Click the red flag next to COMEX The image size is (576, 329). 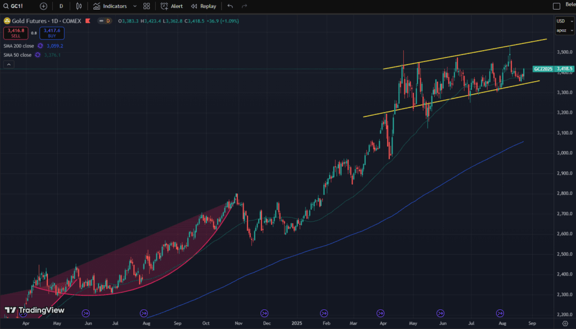88,21
